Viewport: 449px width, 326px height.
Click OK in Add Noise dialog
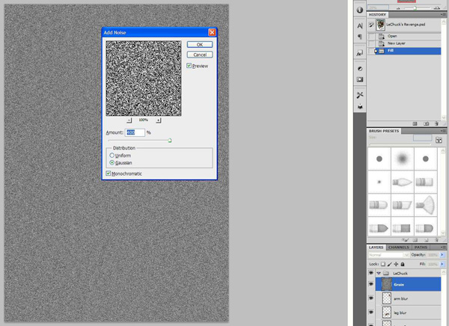pyautogui.click(x=200, y=44)
